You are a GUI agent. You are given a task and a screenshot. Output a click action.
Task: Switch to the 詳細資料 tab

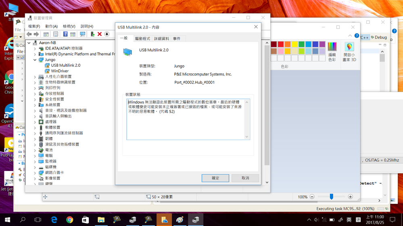[x=161, y=39]
